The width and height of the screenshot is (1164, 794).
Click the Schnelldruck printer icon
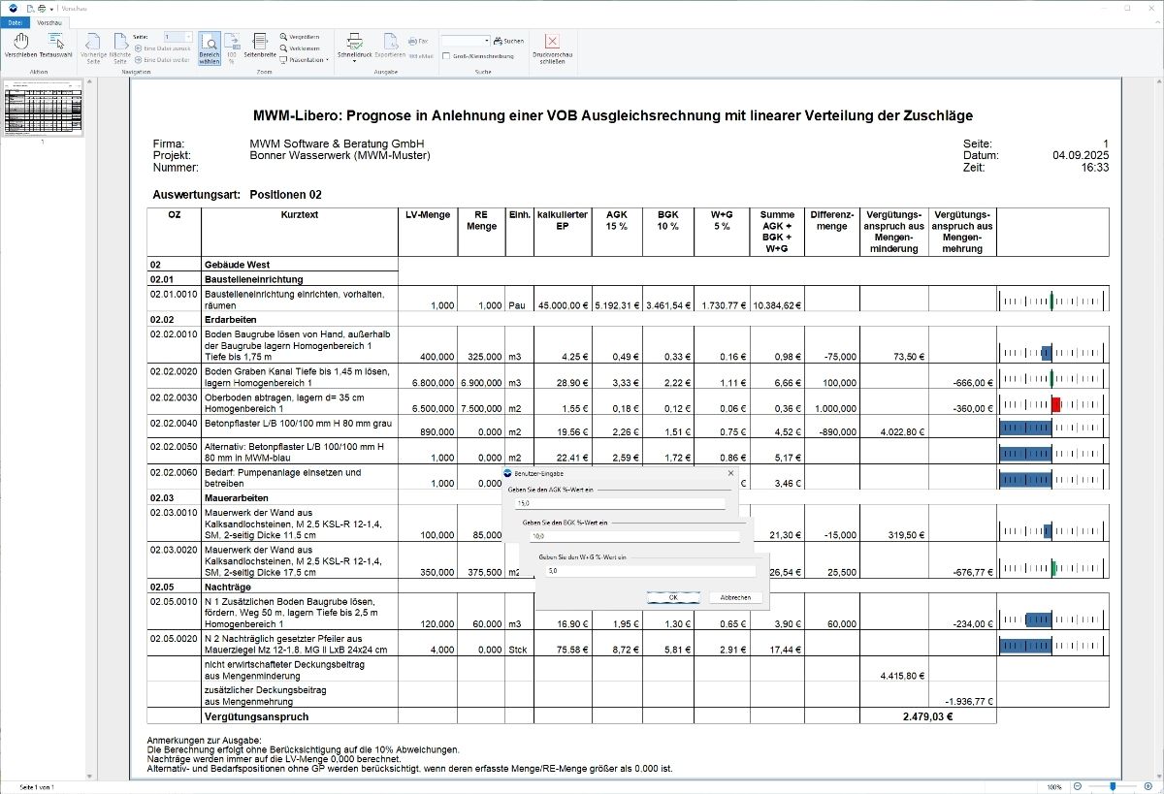click(x=355, y=42)
